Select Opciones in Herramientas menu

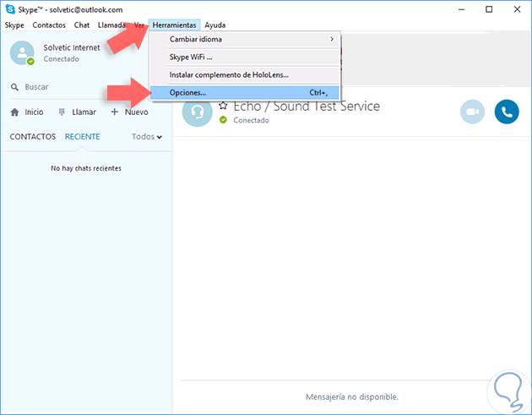[x=244, y=93]
